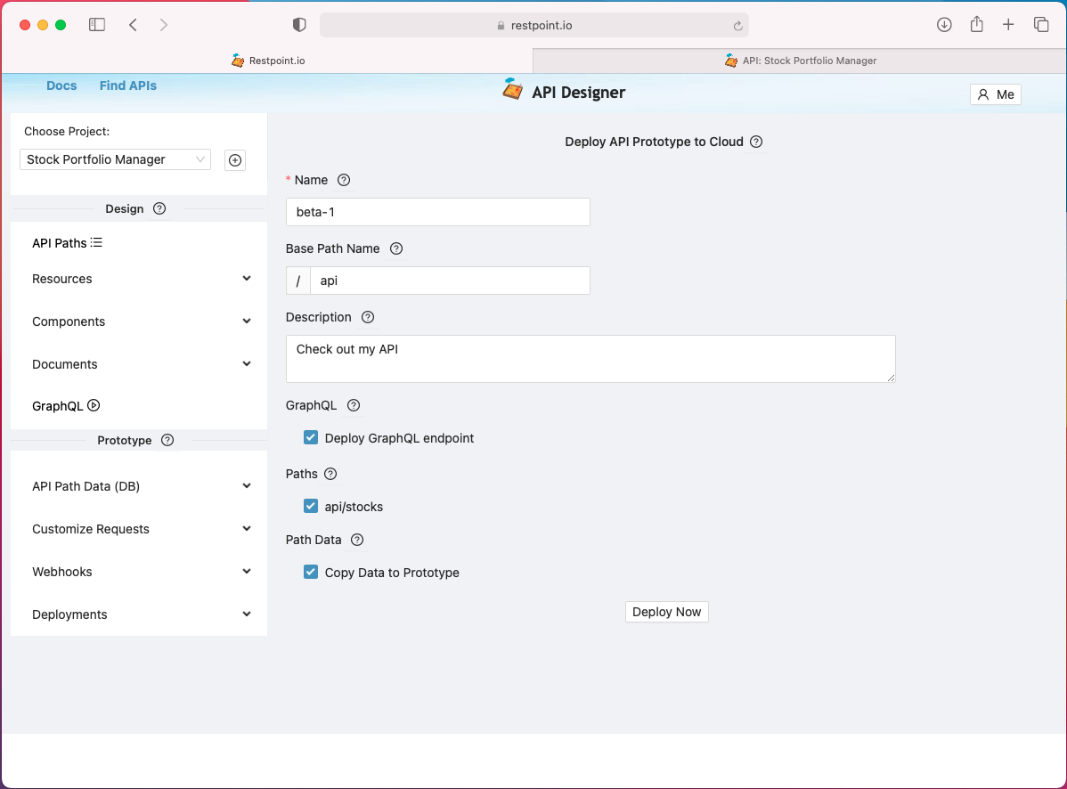
Task: Open help for the GraphQL section
Action: 353,405
